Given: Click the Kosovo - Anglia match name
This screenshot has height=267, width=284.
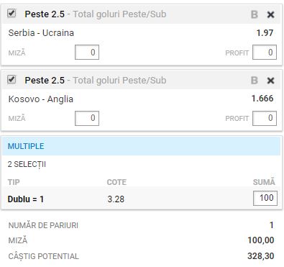Looking at the screenshot, I should coord(41,99).
